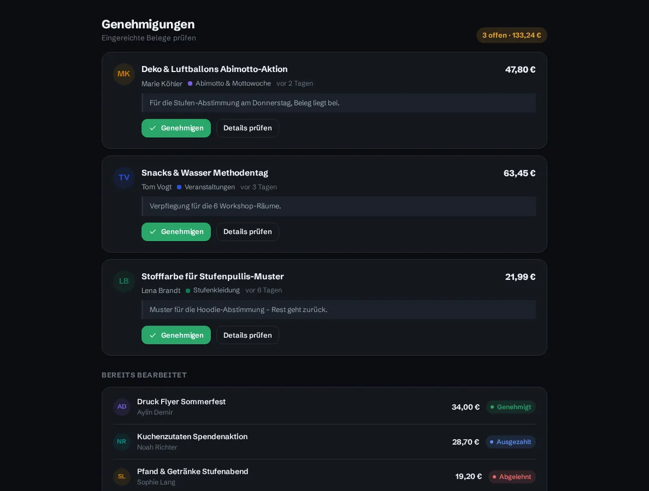Open Details prüfen for Stofffarbe entry
Screen dimensions: 649x491
247,335
